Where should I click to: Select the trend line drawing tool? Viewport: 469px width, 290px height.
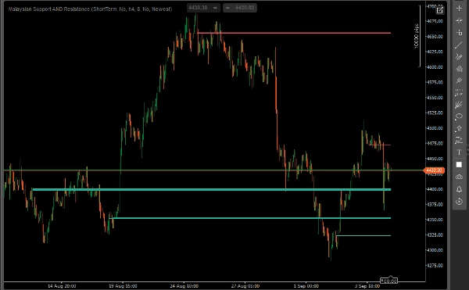tap(459, 45)
